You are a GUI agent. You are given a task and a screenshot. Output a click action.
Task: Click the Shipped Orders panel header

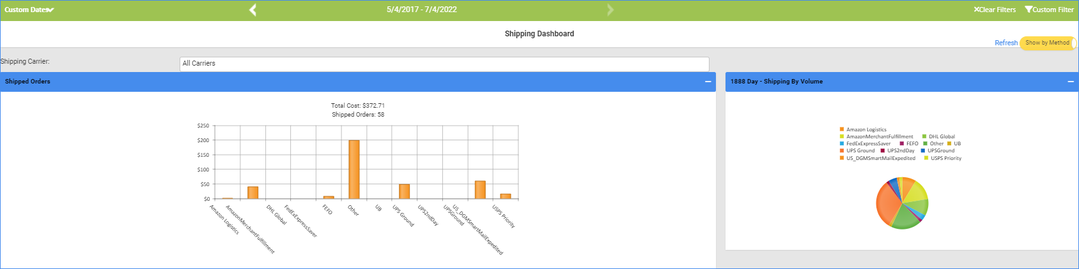358,82
